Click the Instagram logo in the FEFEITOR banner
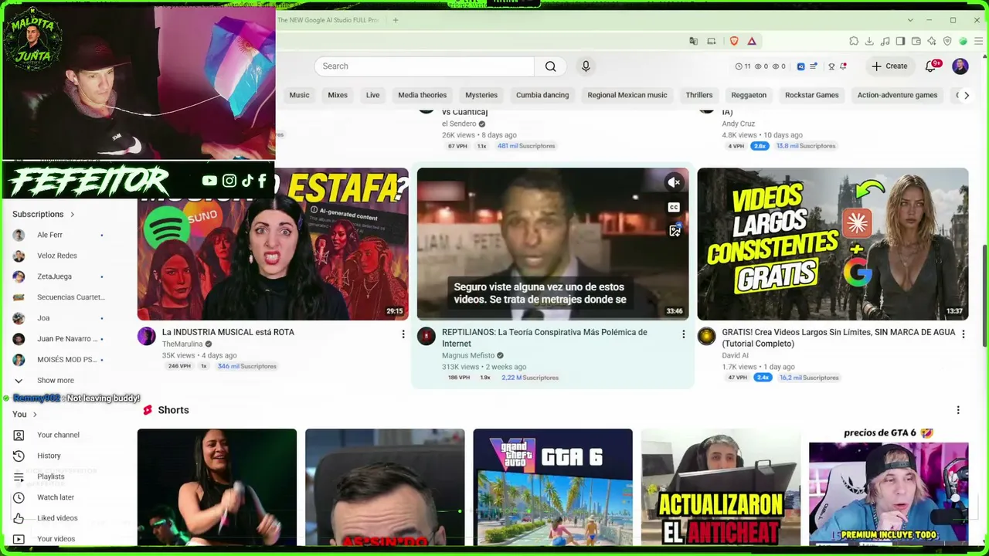The height and width of the screenshot is (556, 989). (x=229, y=181)
